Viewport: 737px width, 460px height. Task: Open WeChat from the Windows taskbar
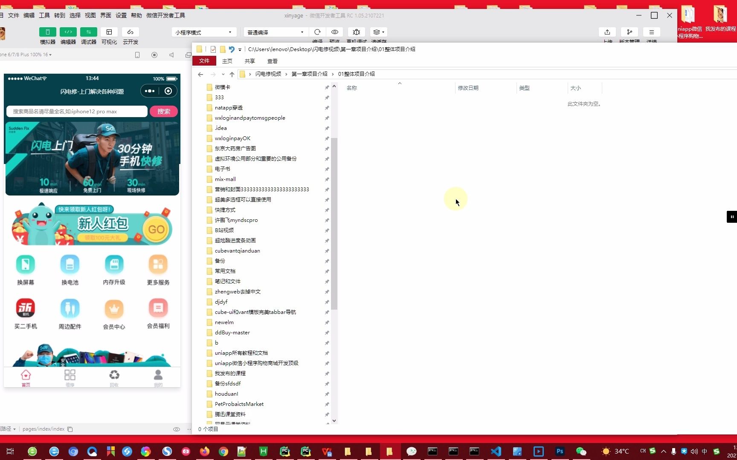(x=581, y=451)
